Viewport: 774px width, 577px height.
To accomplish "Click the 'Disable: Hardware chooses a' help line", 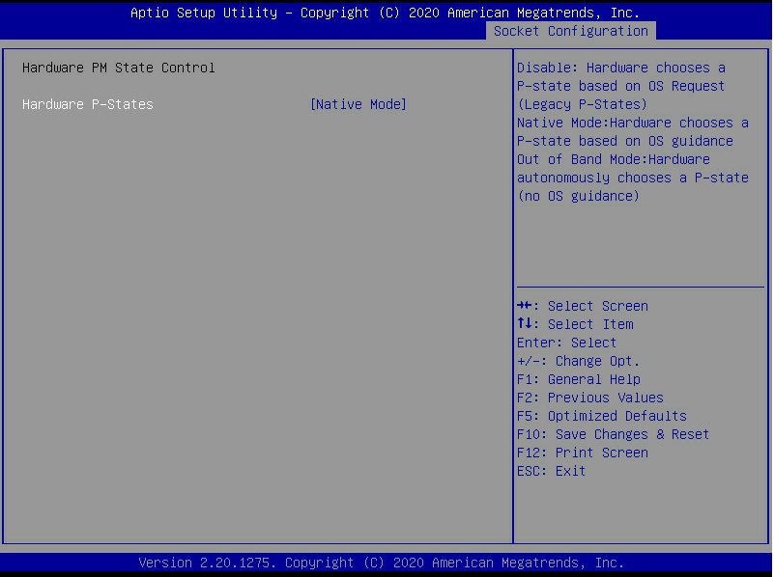I will (621, 68).
